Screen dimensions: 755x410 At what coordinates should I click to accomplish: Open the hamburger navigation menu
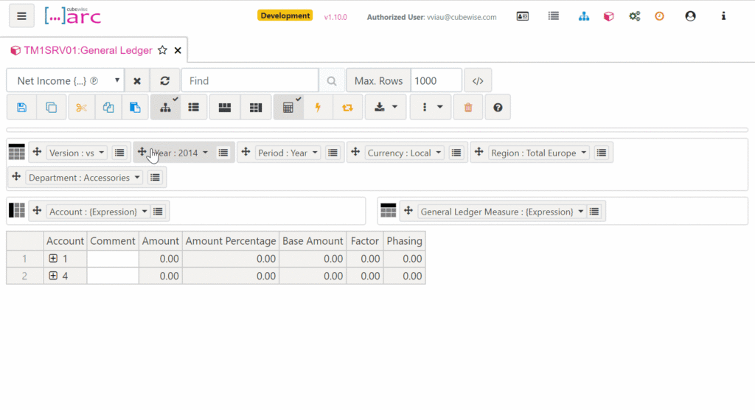point(21,16)
